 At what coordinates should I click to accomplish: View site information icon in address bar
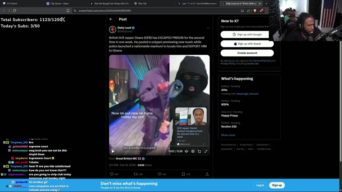(75, 11)
